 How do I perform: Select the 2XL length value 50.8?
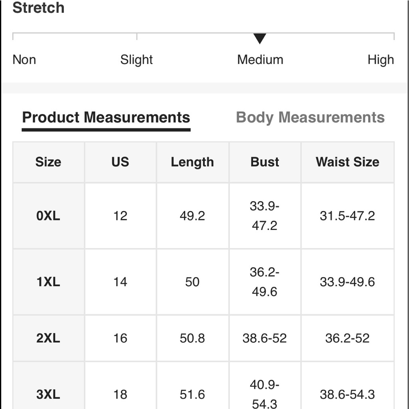coord(192,338)
